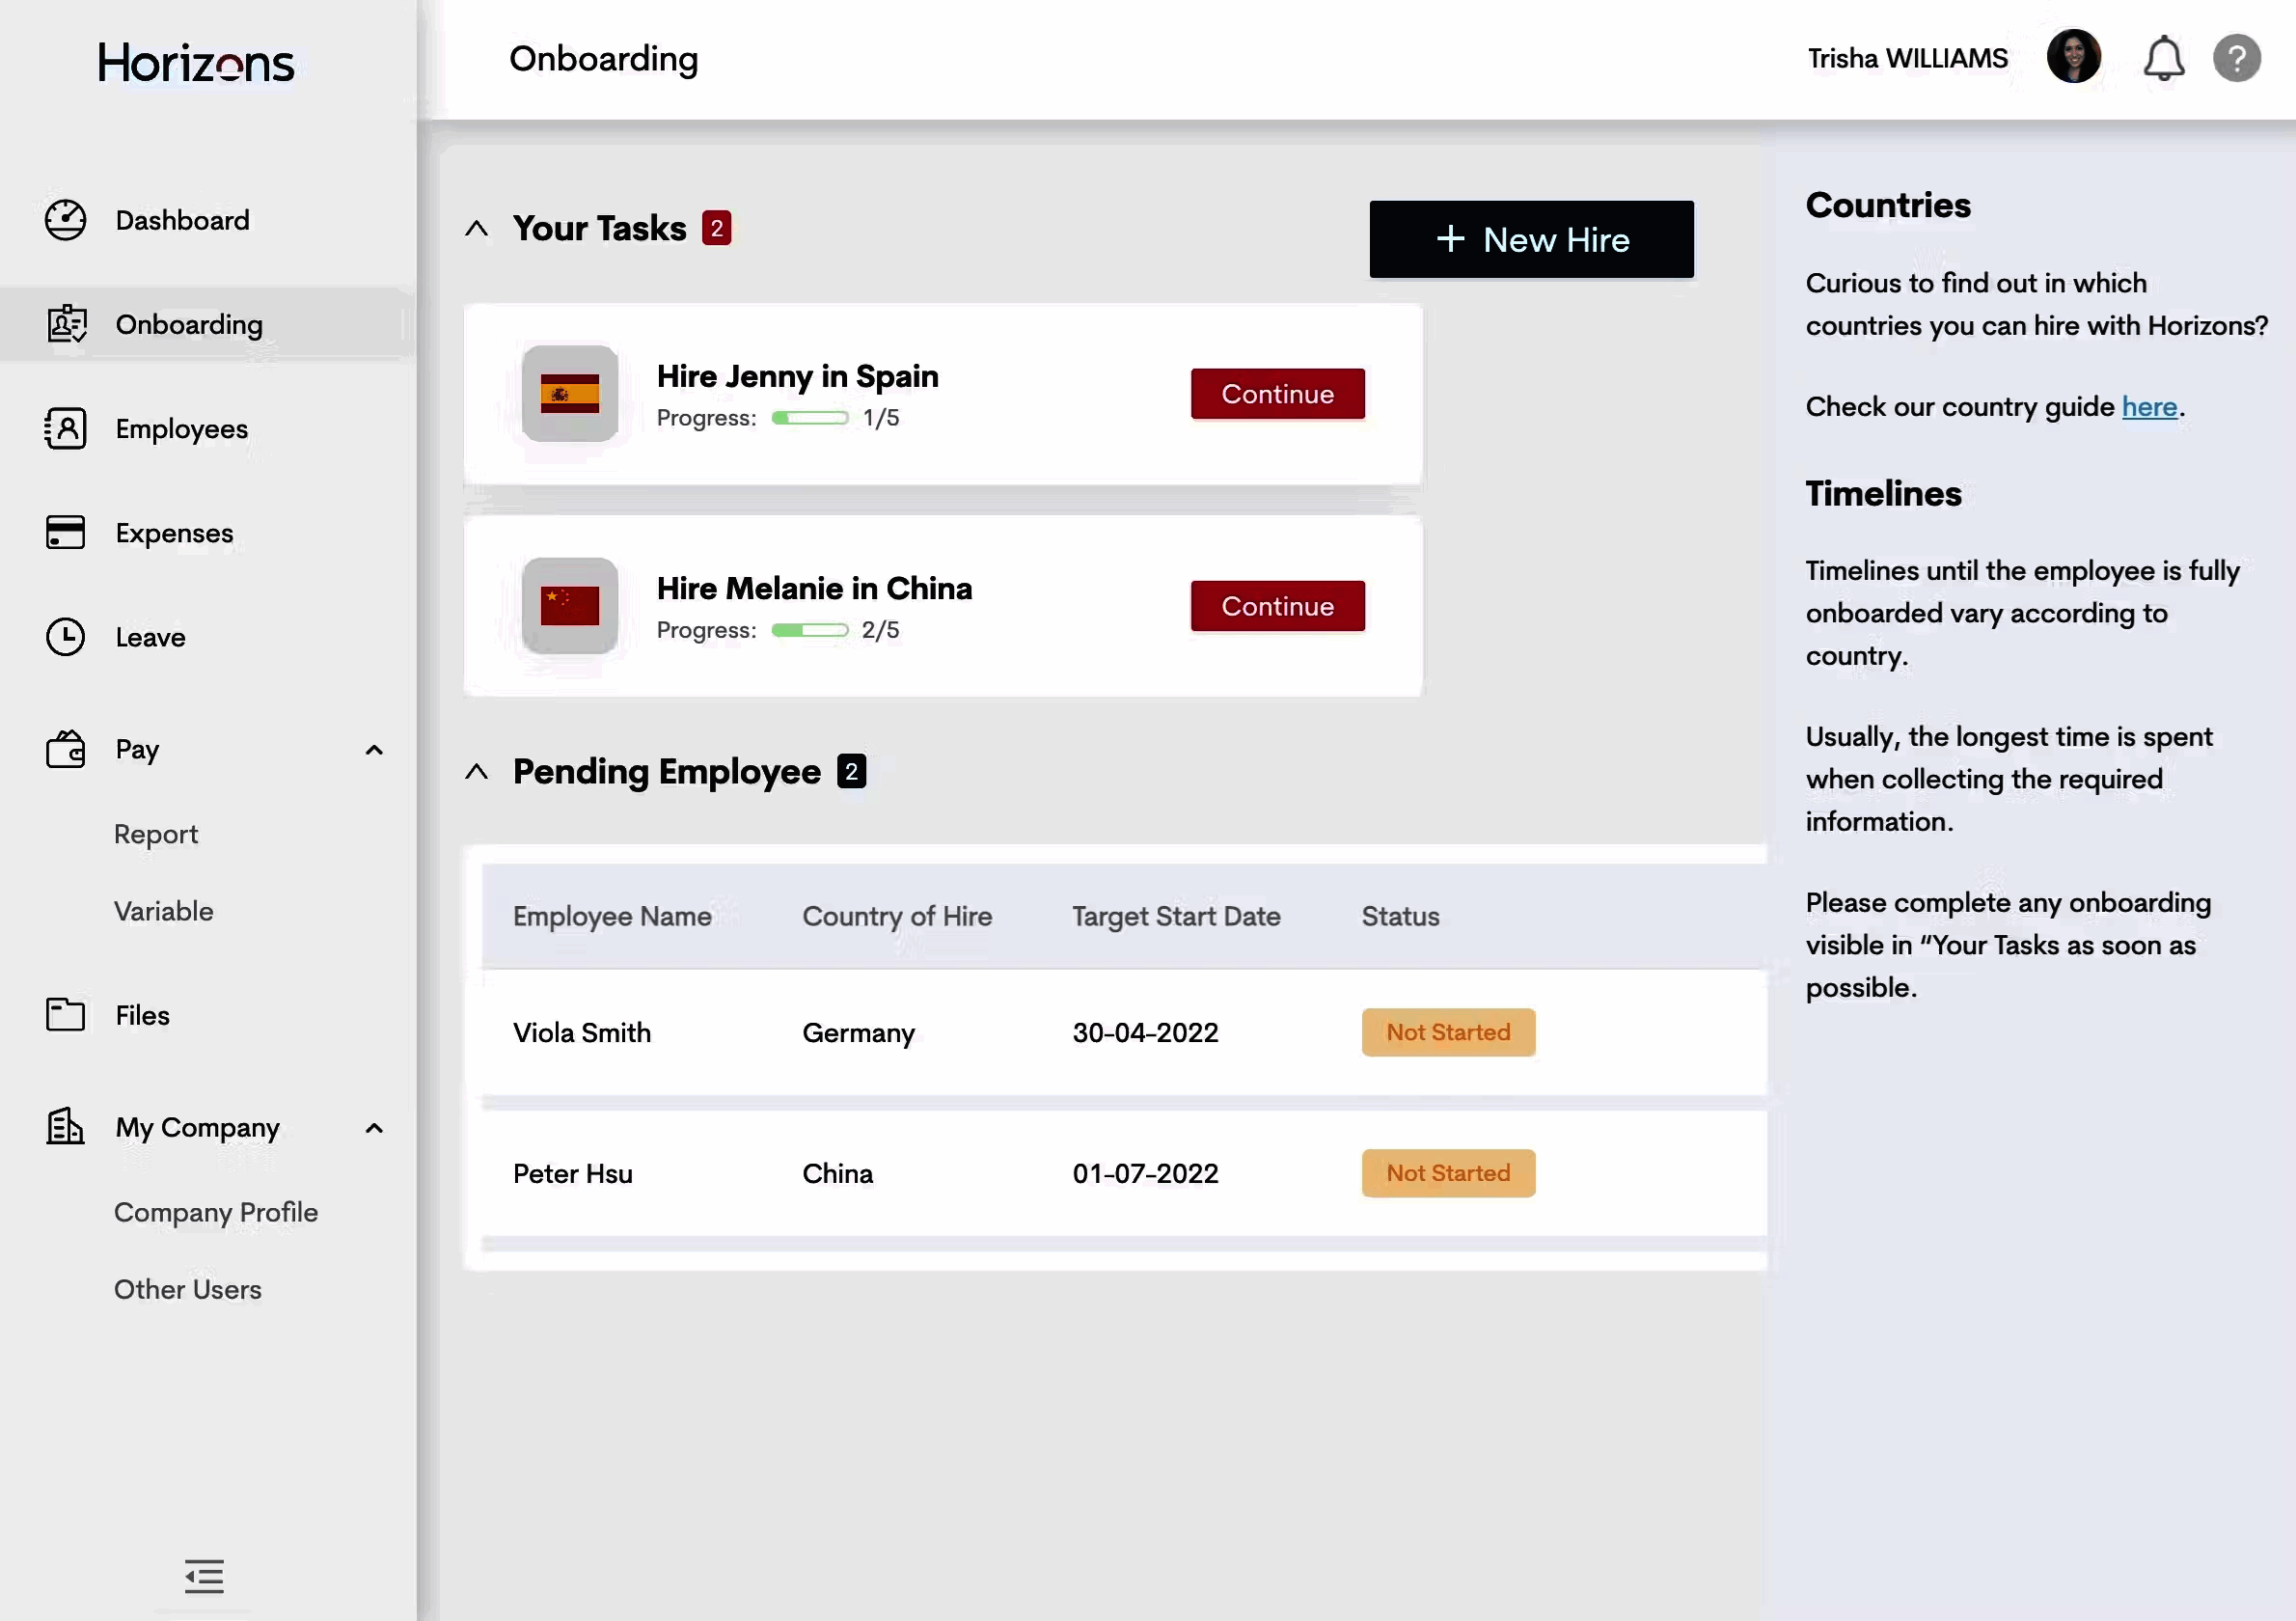
Task: Open the help question mark icon
Action: click(2237, 58)
